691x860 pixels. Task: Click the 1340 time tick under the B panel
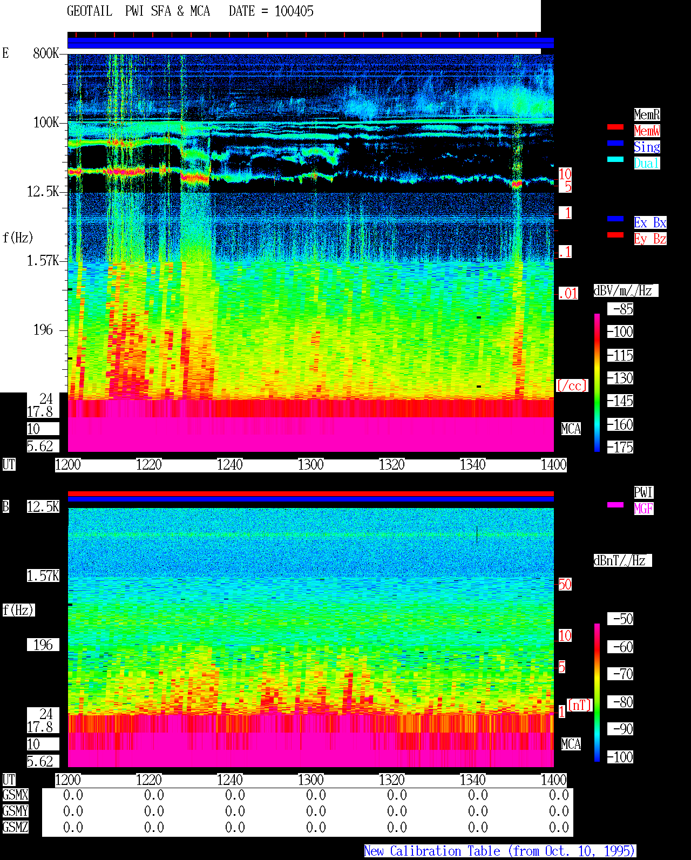472,780
